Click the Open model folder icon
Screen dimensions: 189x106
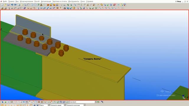coord(5,5)
